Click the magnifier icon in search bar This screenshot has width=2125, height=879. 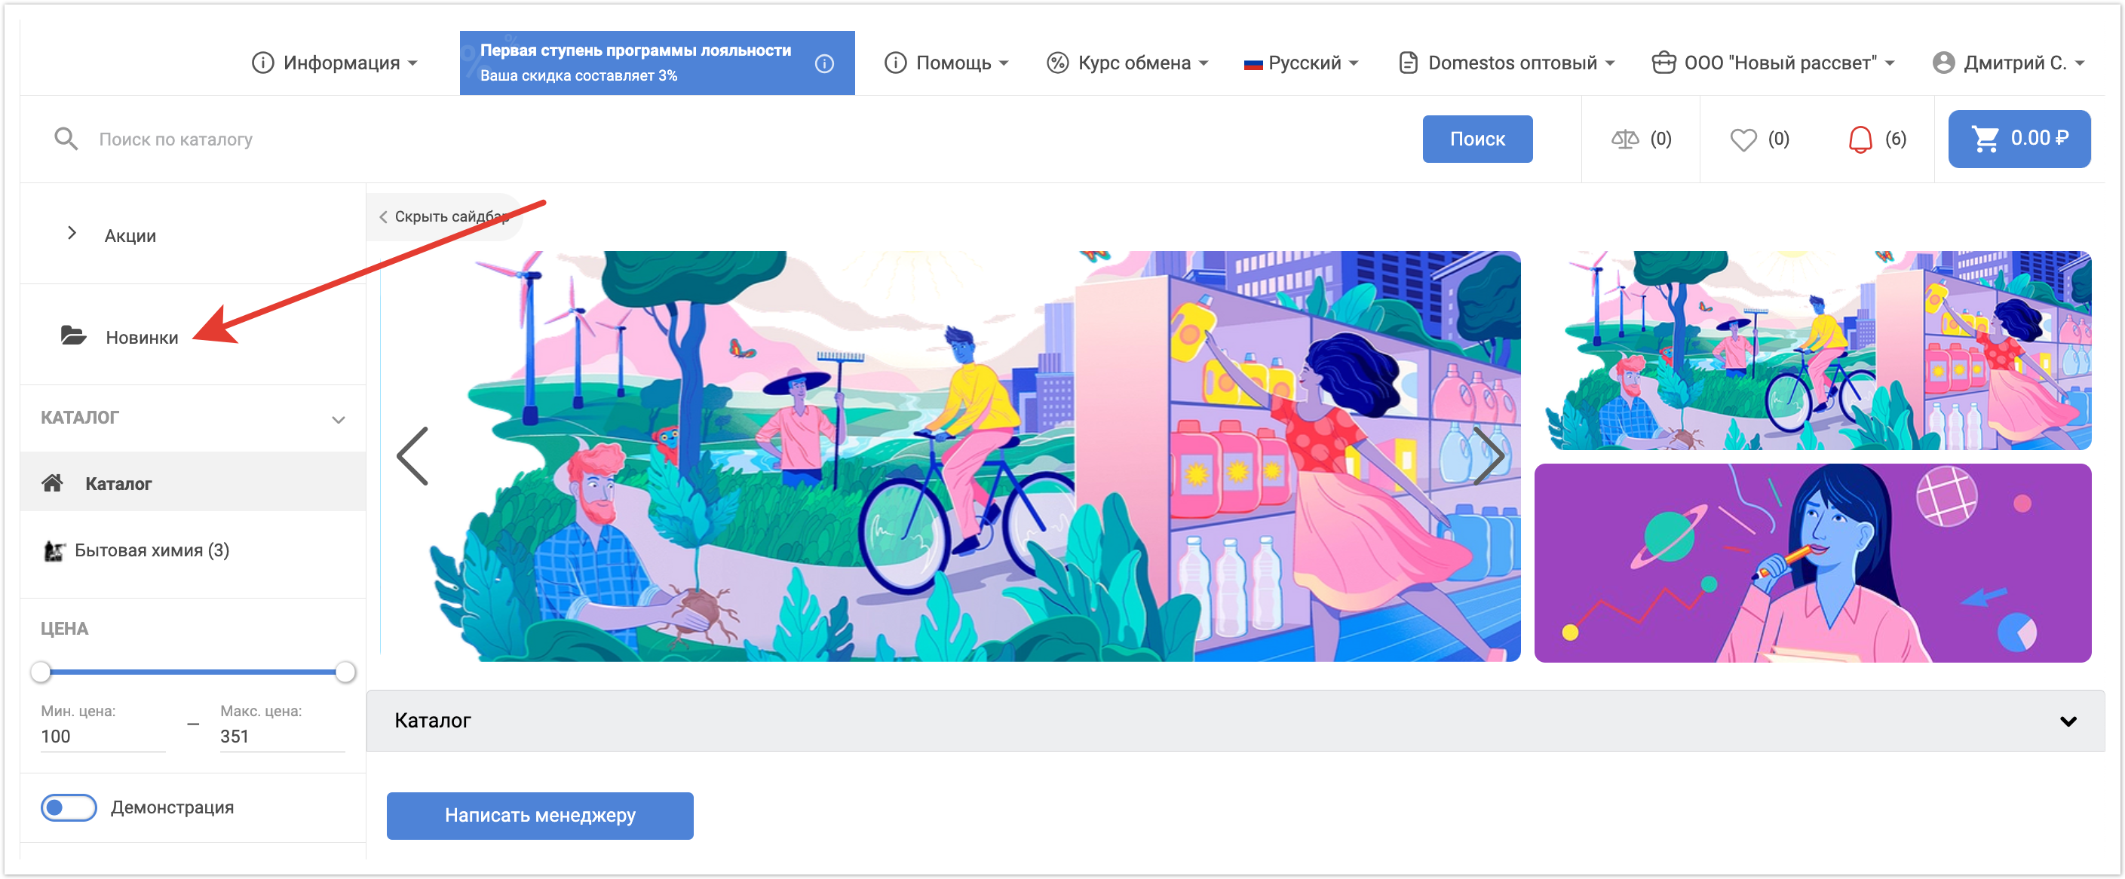click(x=66, y=139)
